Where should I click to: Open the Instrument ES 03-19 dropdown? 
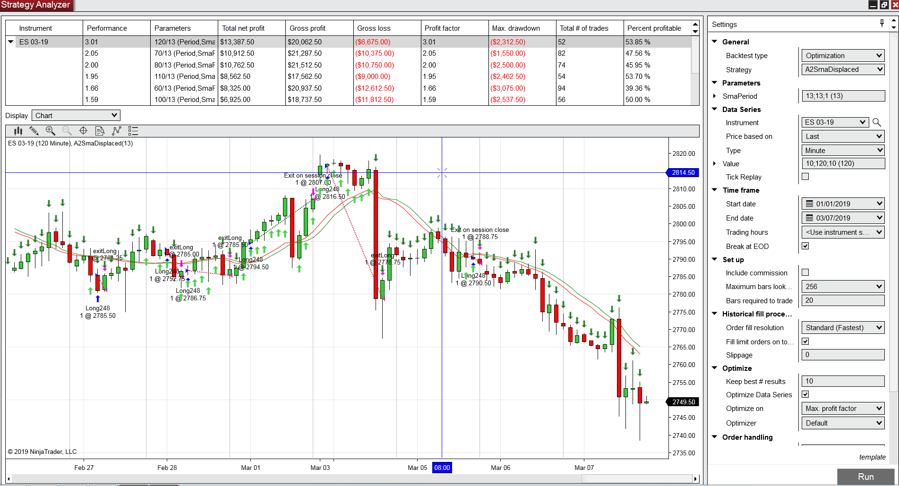click(x=835, y=122)
